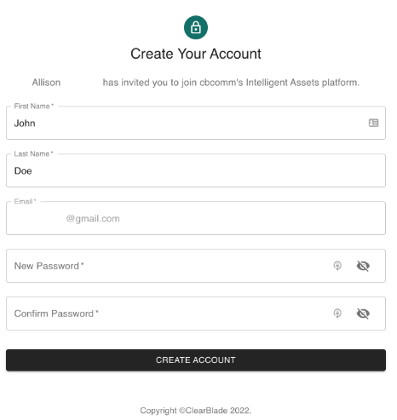Click the First Name label
This screenshot has width=397, height=420.
(x=34, y=107)
